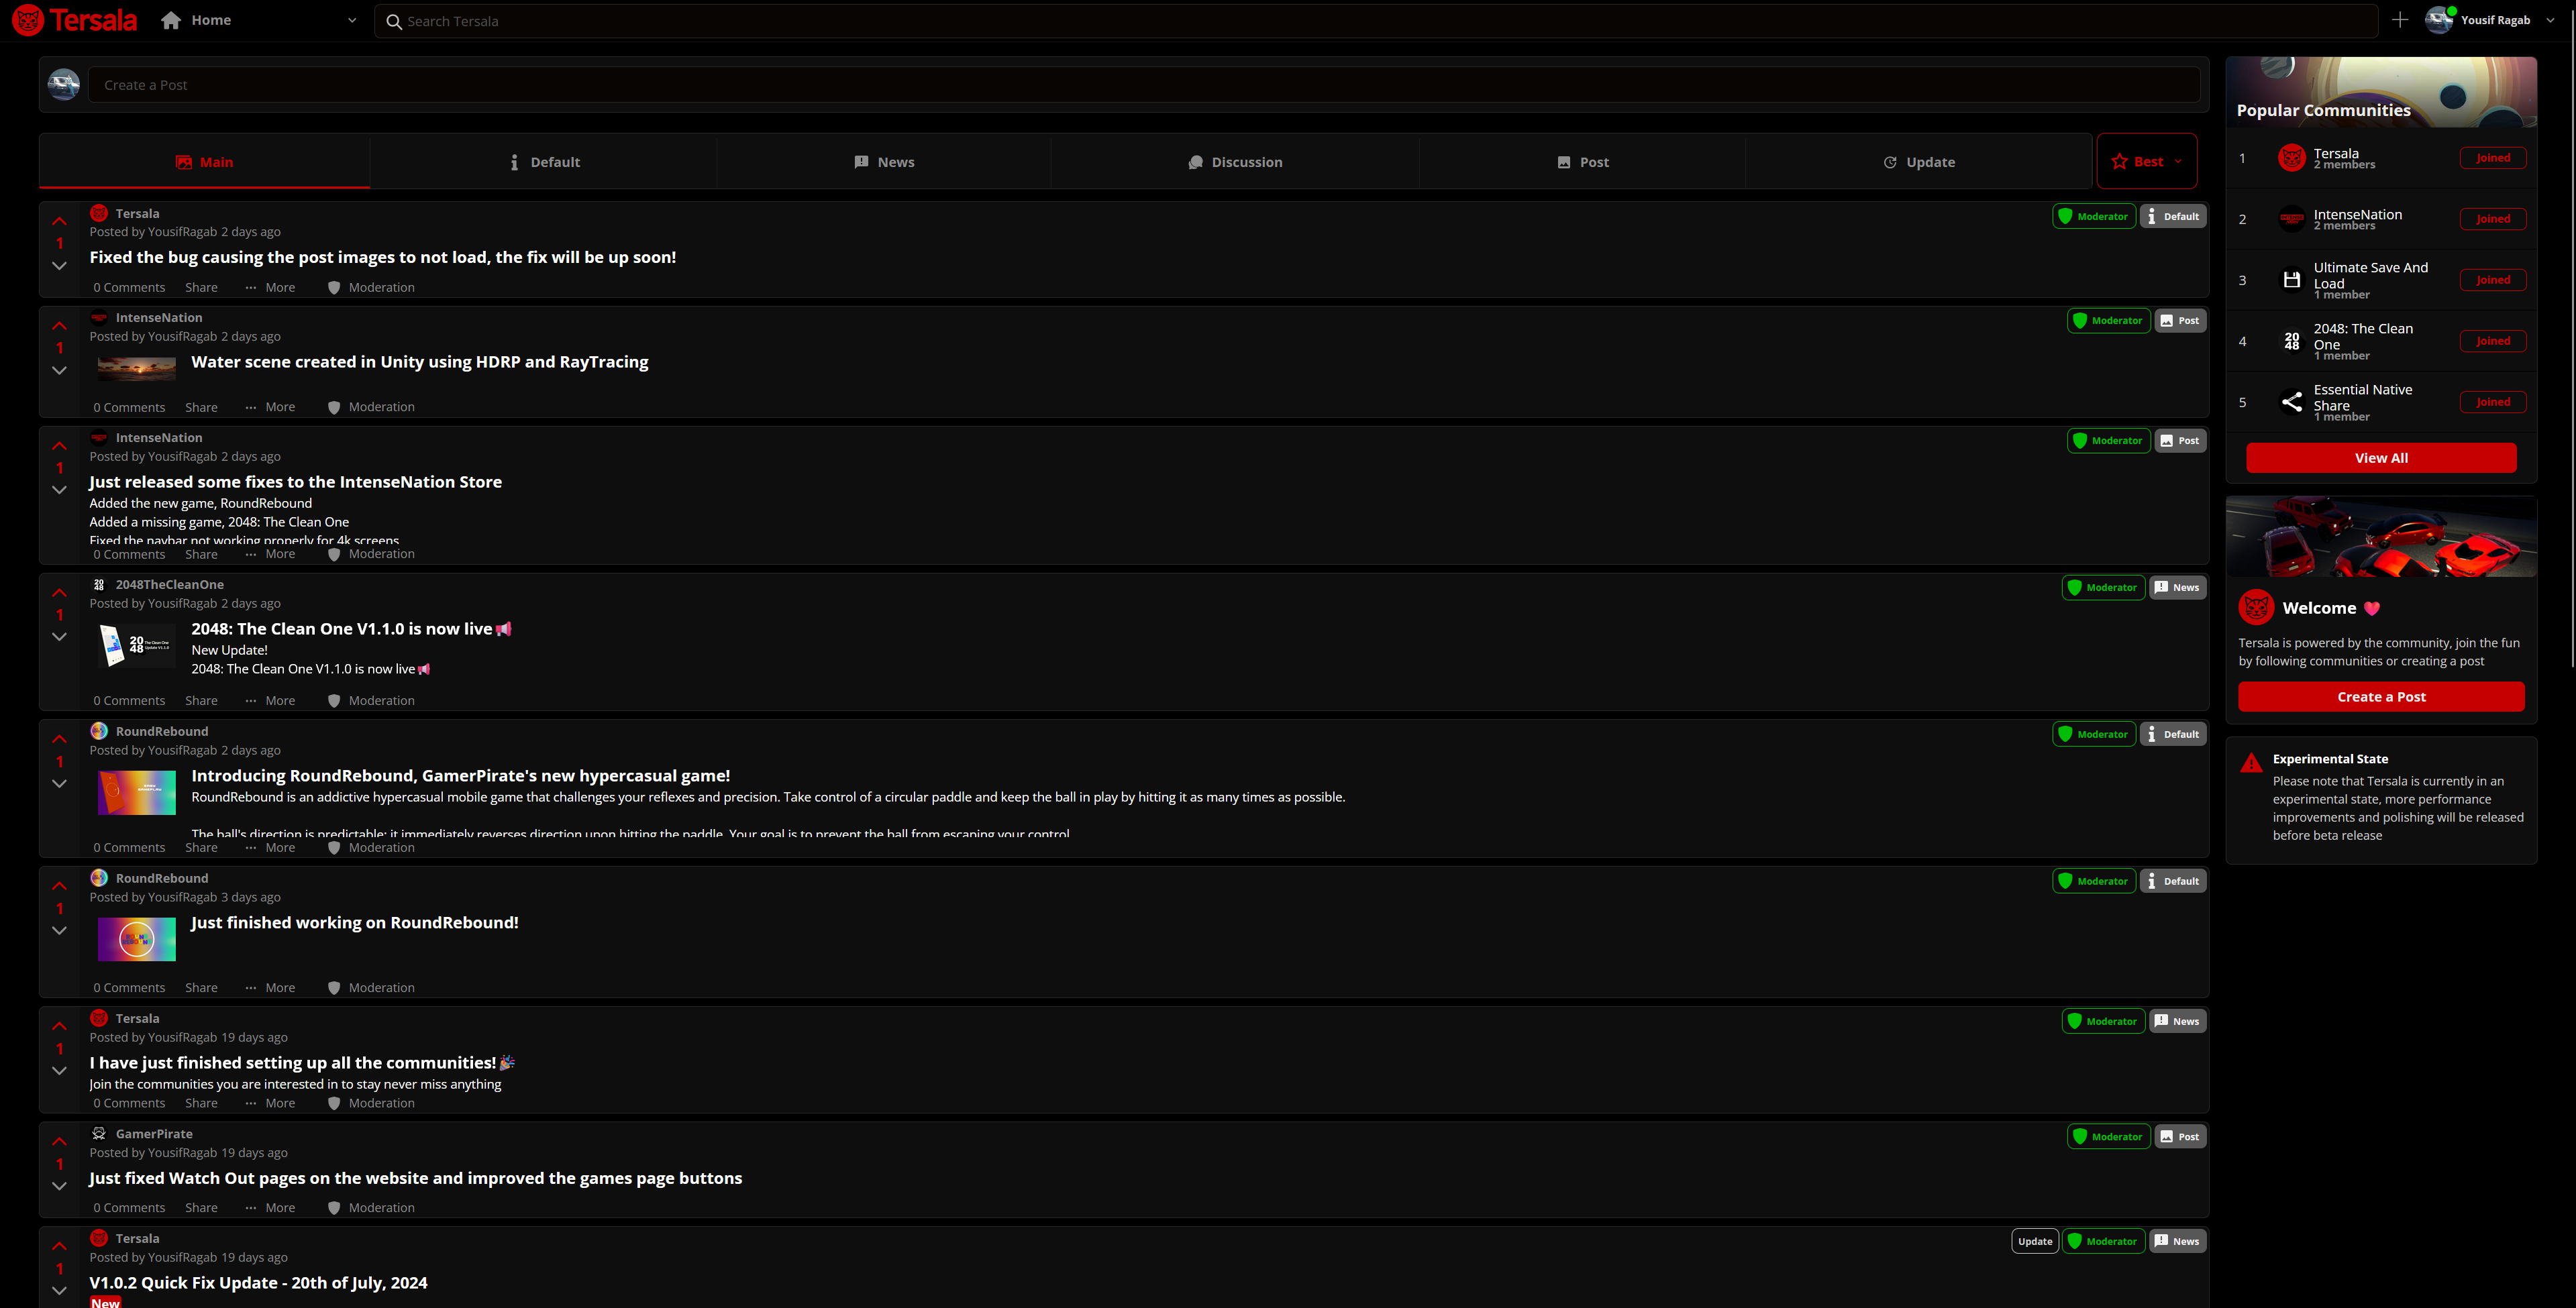Click View All communities button
This screenshot has height=1308, width=2576.
pyautogui.click(x=2380, y=458)
